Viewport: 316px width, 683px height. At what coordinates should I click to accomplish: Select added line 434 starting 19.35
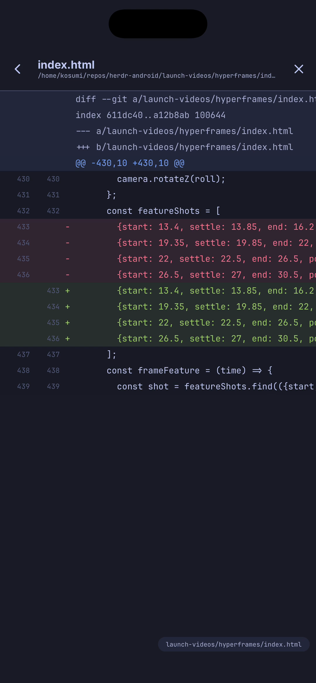(x=158, y=306)
